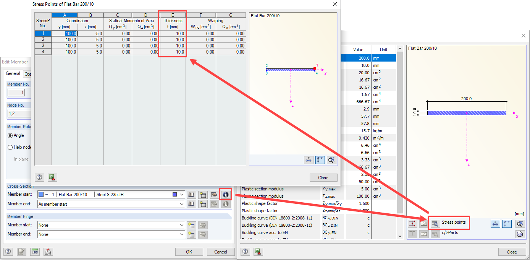Click Plastic section modulus Zy,max row
The image size is (530, 260).
pyautogui.click(x=319, y=189)
